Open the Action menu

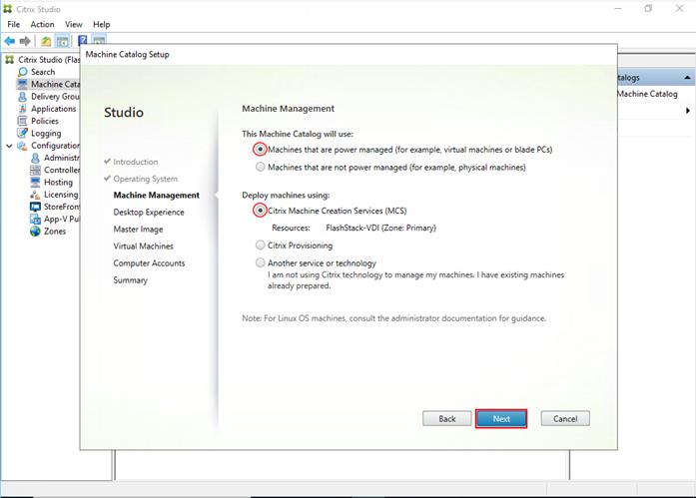tap(42, 24)
